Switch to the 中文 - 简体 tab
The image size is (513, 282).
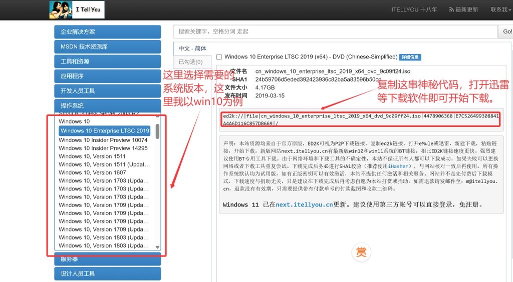[192, 48]
